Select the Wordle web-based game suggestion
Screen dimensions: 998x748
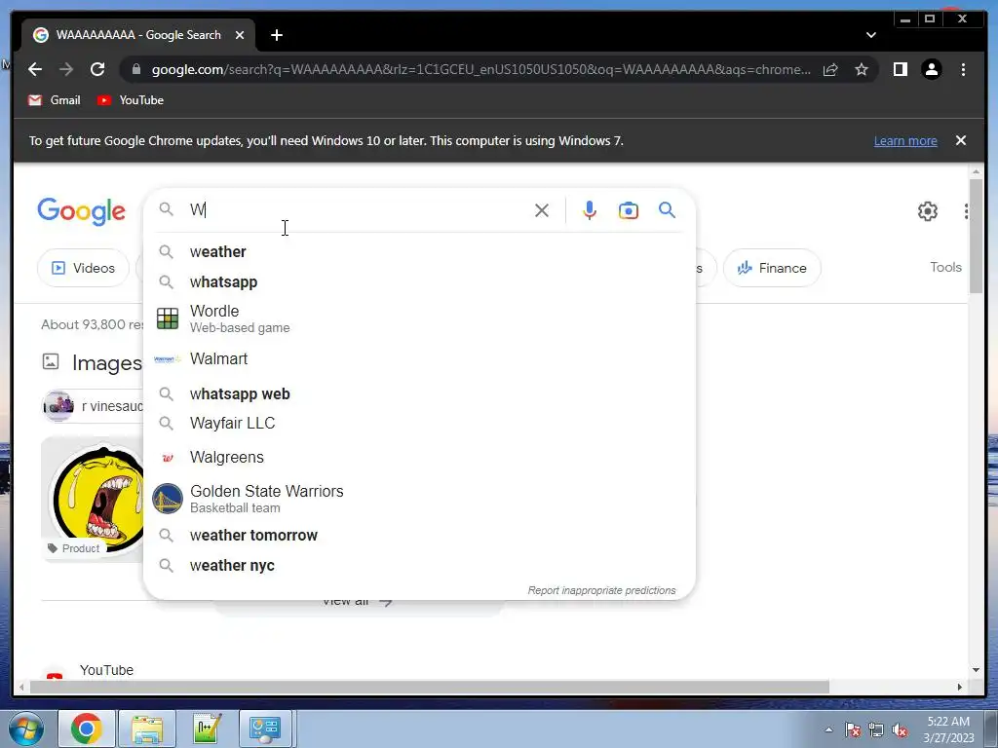click(x=419, y=318)
